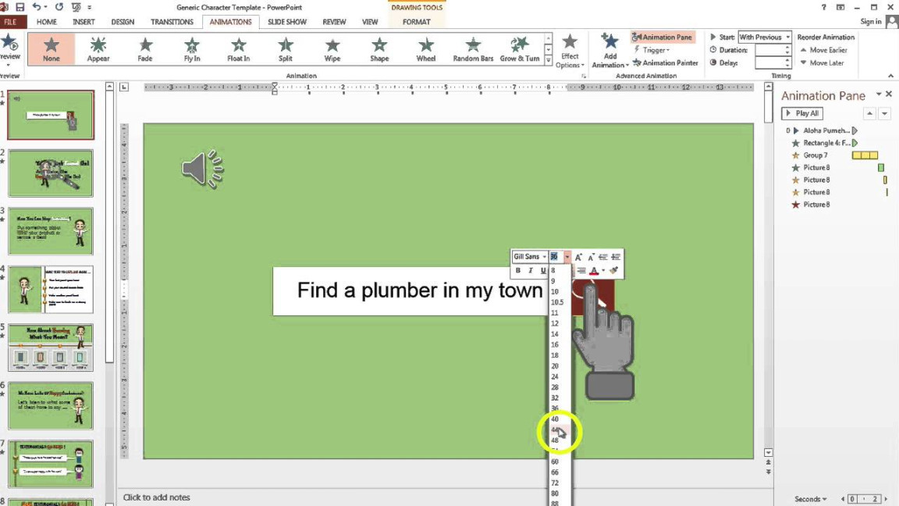Switch to the INSERT tab
This screenshot has width=899, height=506.
tap(84, 22)
